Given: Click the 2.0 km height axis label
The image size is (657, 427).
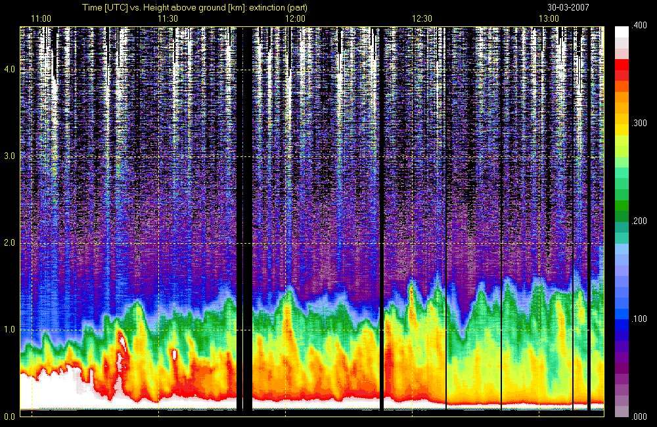Looking at the screenshot, I should coord(9,242).
